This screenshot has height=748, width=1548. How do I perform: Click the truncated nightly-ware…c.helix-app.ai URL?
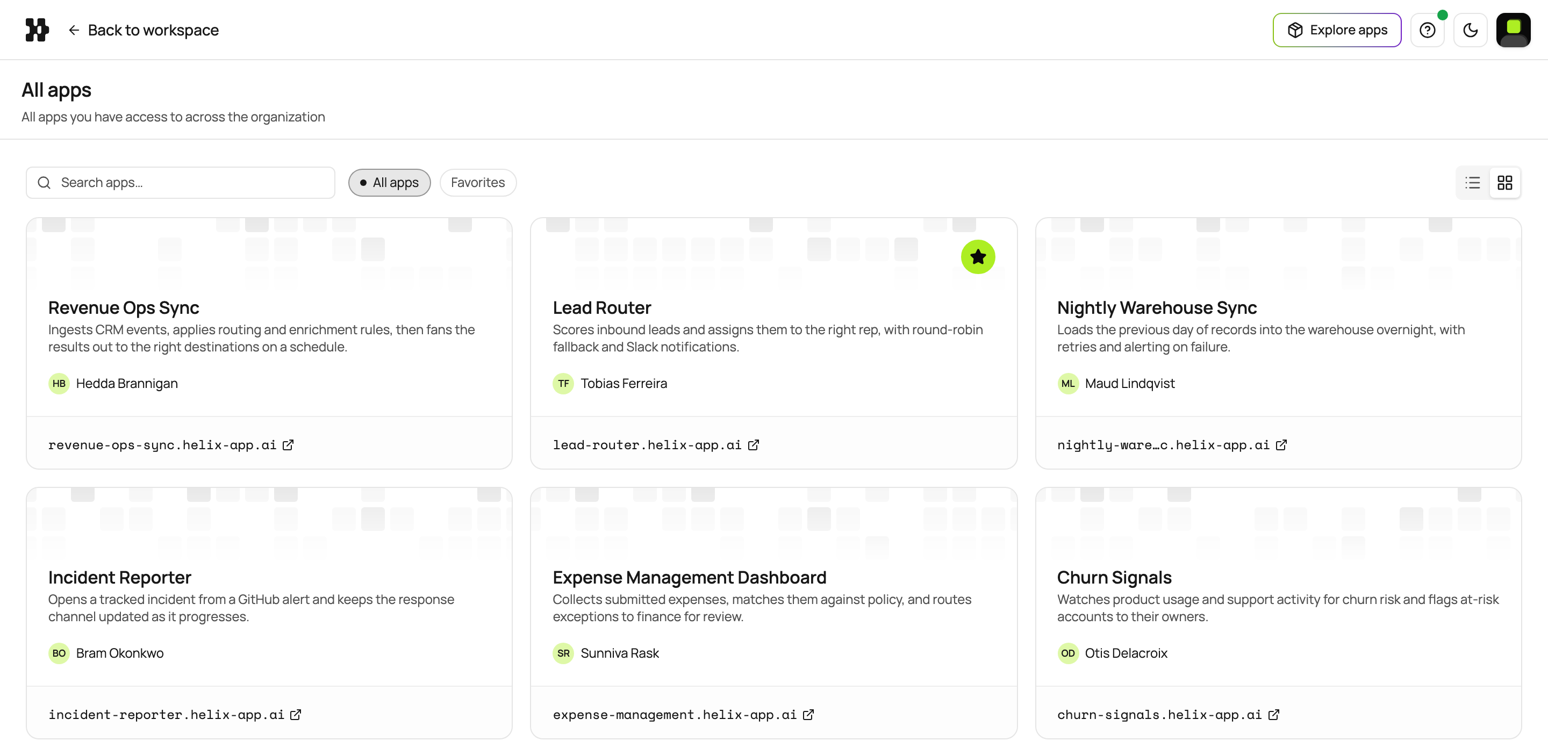click(x=1163, y=445)
